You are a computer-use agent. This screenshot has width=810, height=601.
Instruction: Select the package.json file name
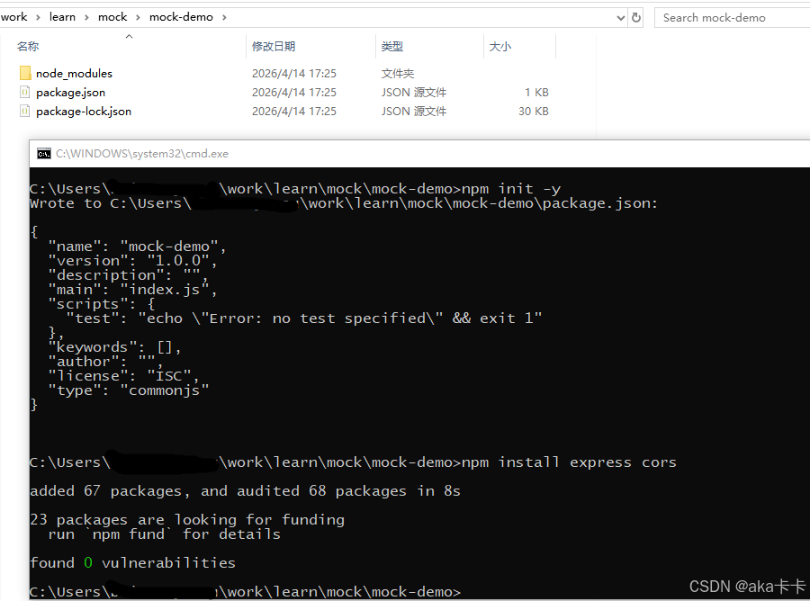(x=71, y=93)
